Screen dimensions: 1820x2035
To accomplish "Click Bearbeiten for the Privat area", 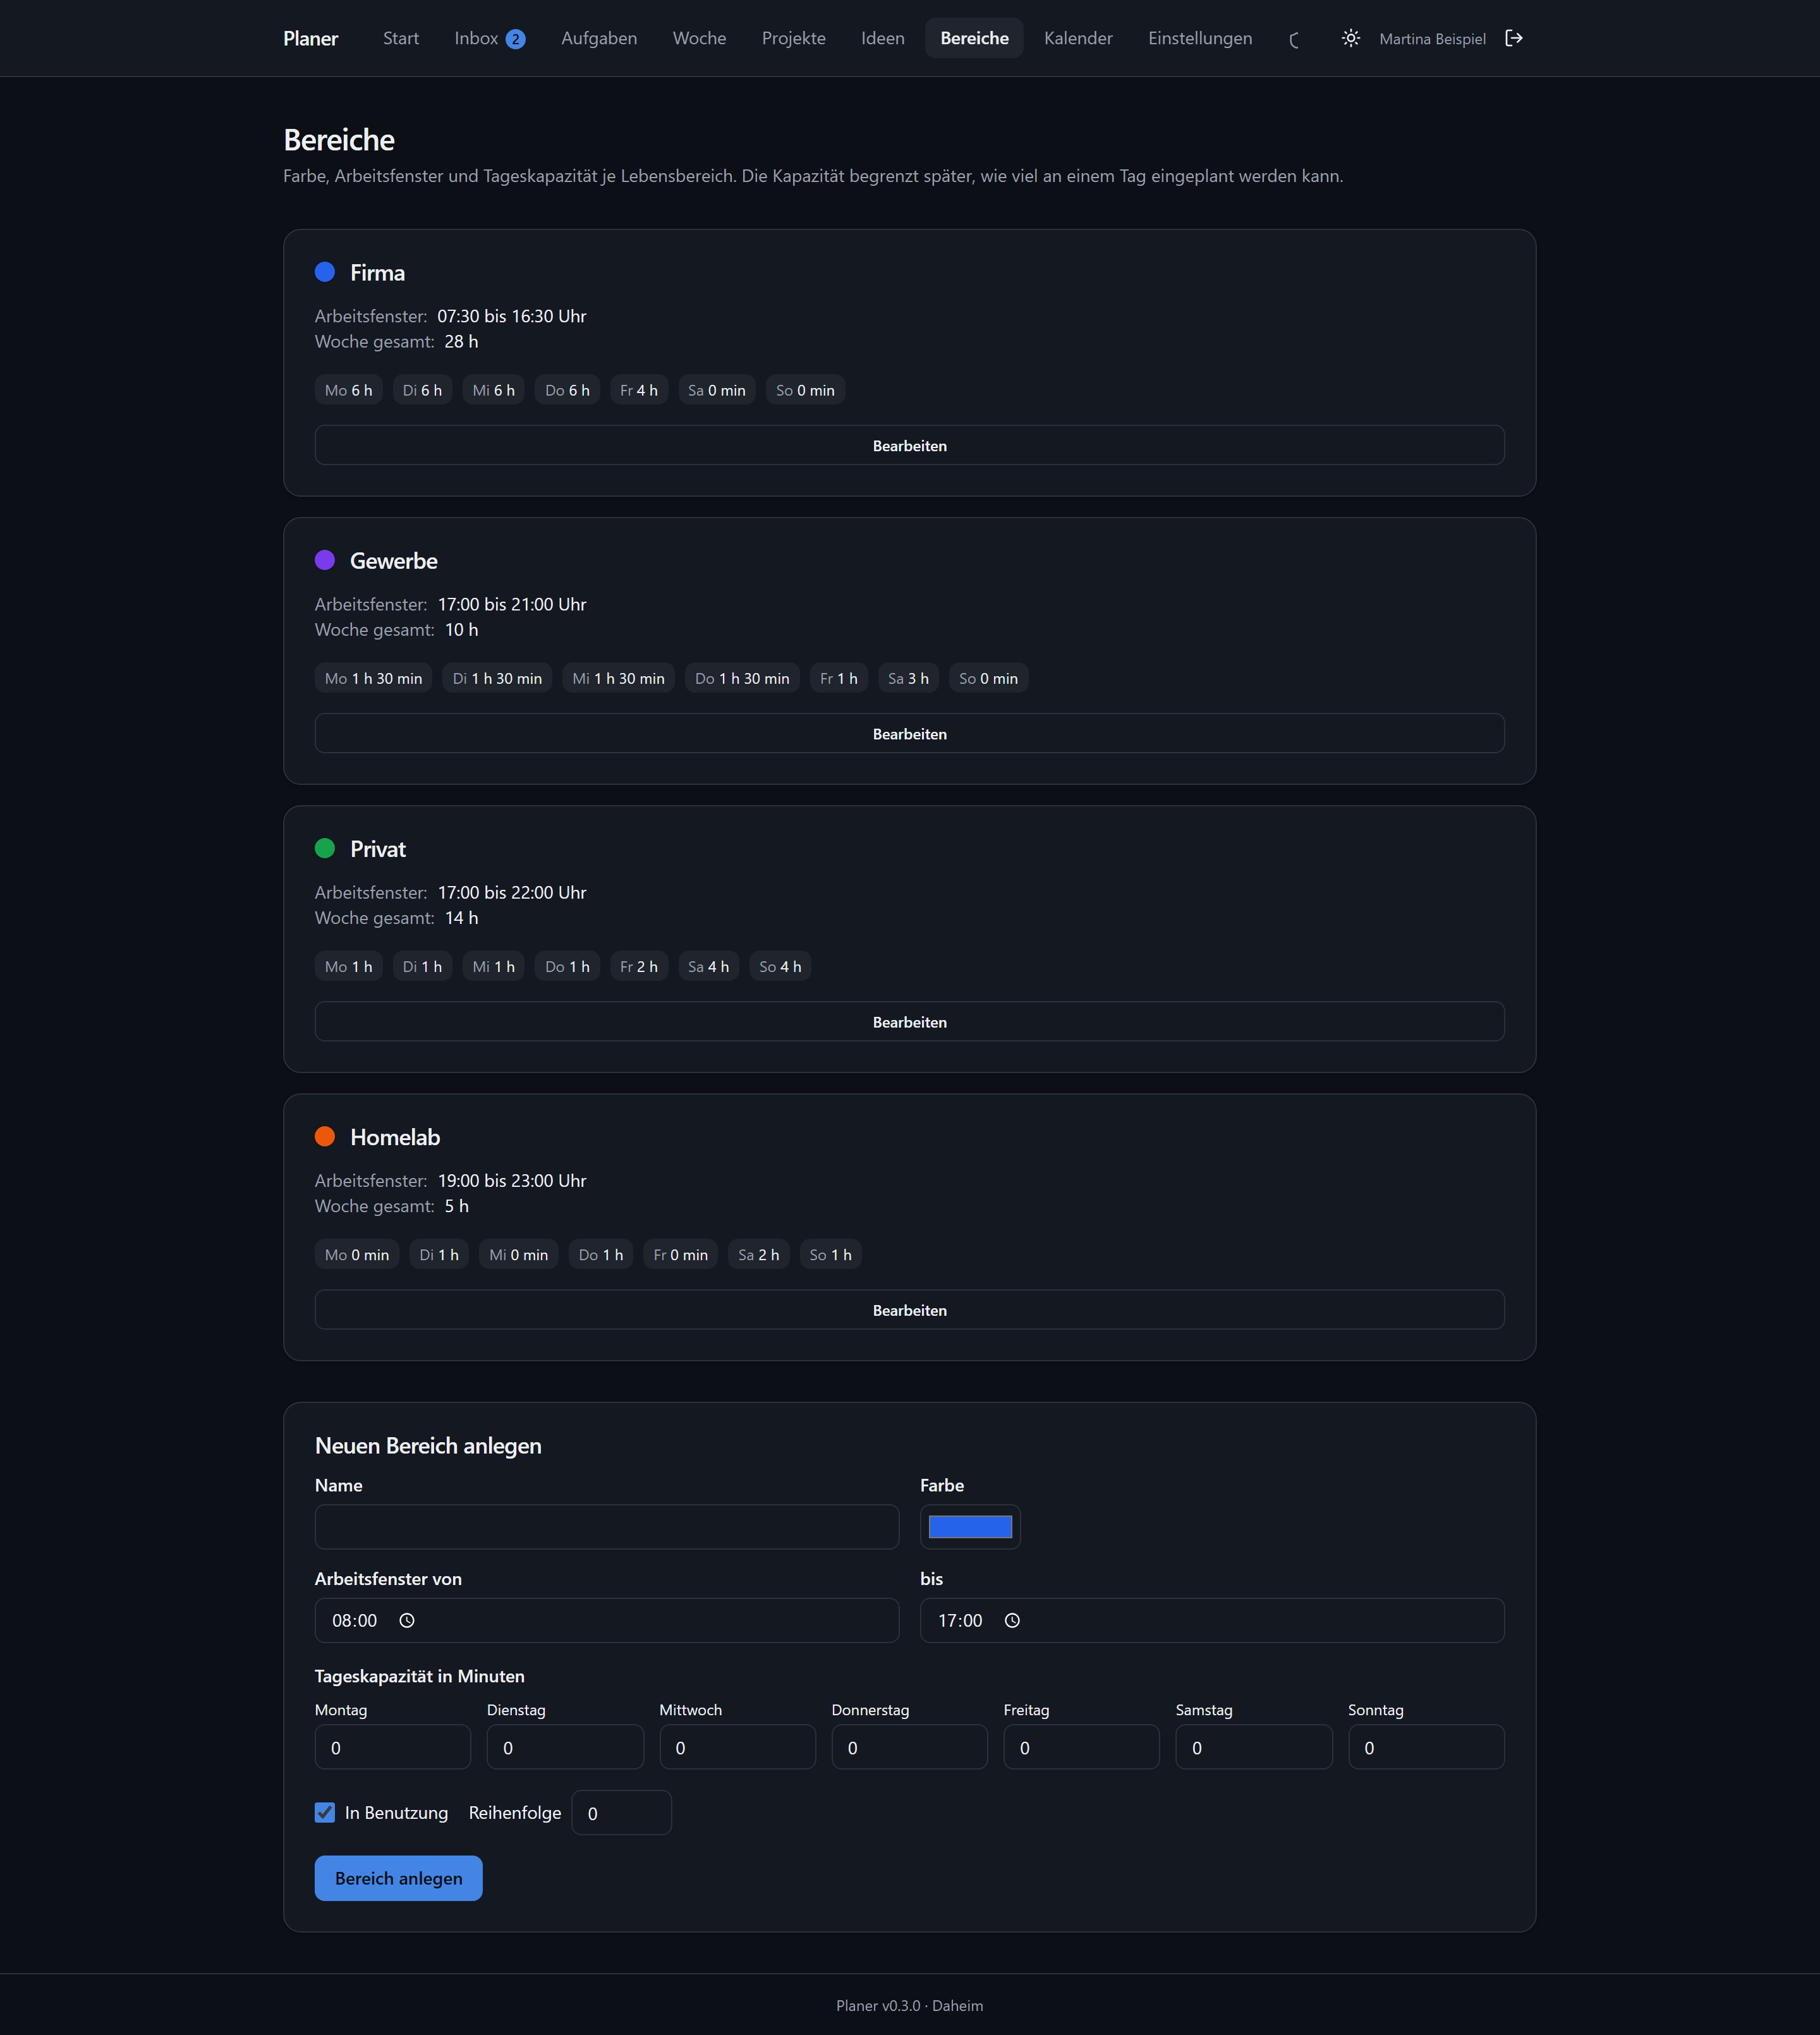I will [909, 1021].
